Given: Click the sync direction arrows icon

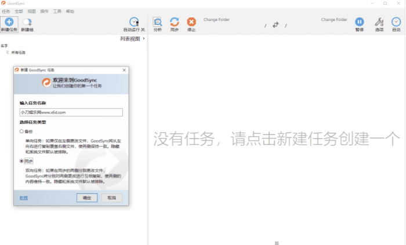Looking at the screenshot, I should (x=275, y=25).
